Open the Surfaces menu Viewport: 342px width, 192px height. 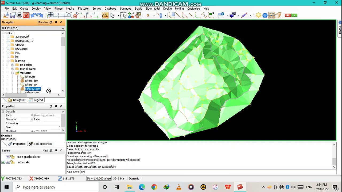coord(125,9)
